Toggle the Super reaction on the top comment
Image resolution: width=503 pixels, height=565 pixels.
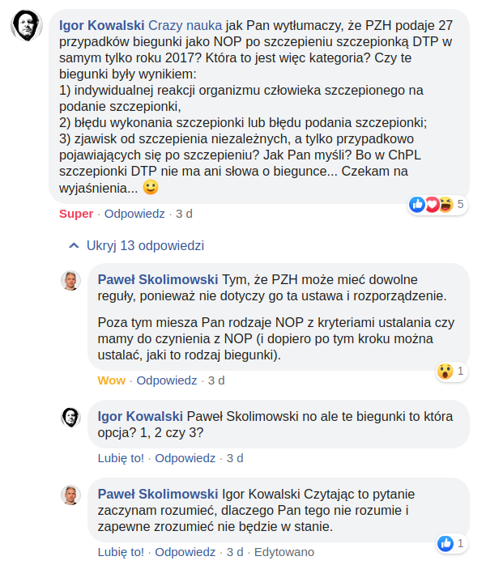[x=76, y=214]
